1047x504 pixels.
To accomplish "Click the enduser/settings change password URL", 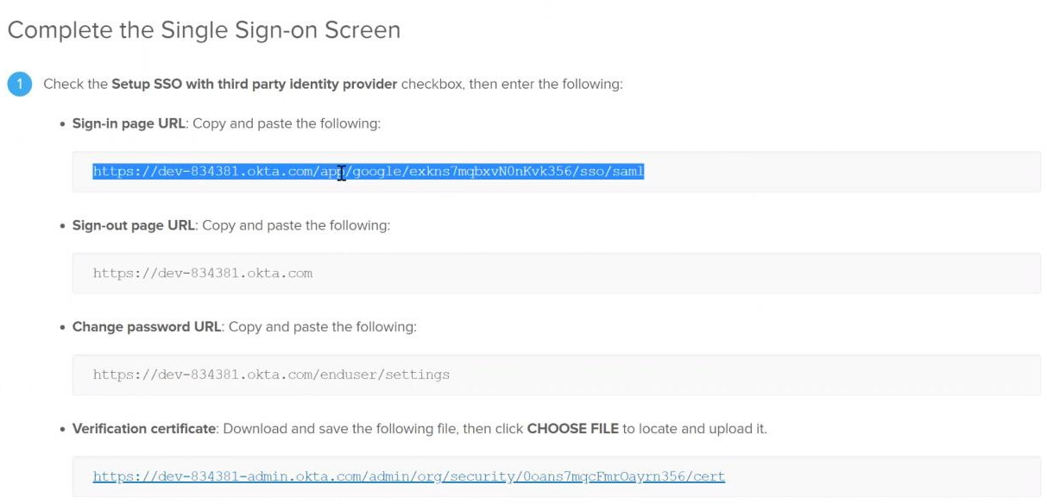I will coord(271,375).
